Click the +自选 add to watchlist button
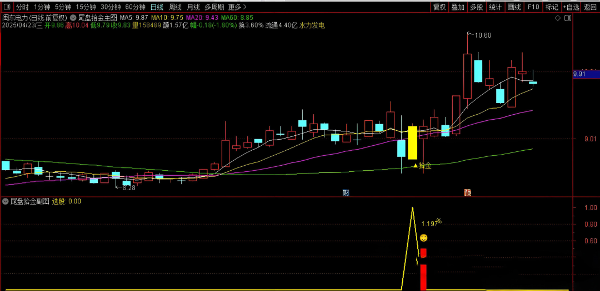This screenshot has width=600, height=291. (x=571, y=7)
